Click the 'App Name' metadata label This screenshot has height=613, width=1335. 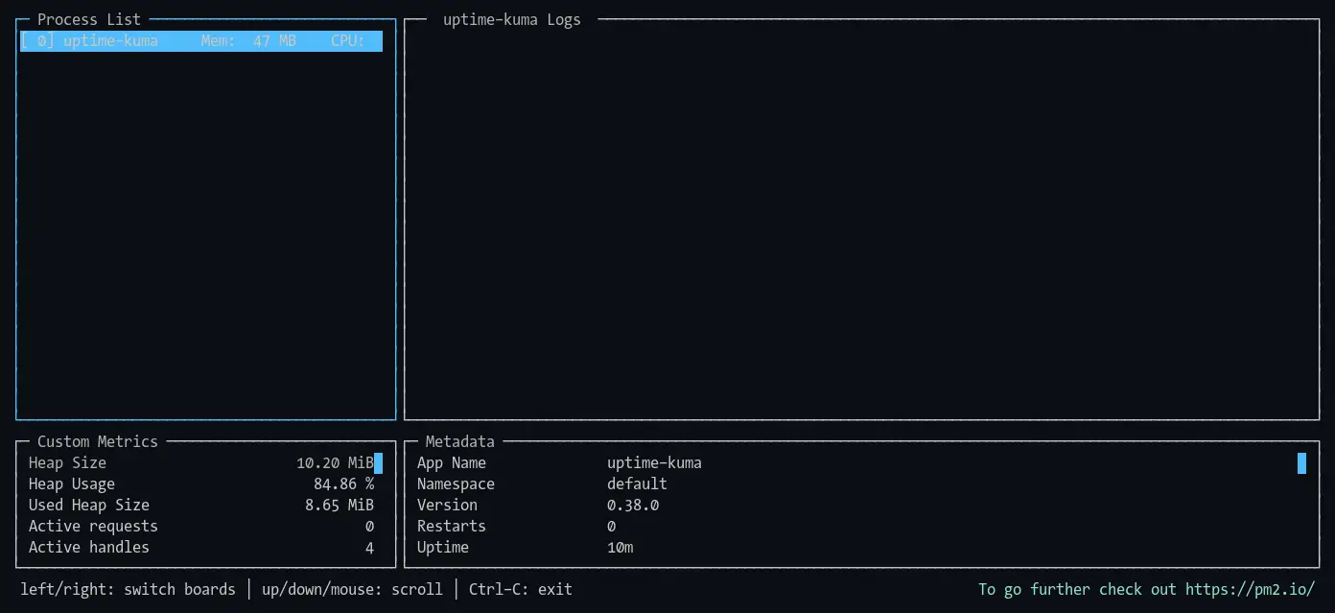pyautogui.click(x=452, y=463)
